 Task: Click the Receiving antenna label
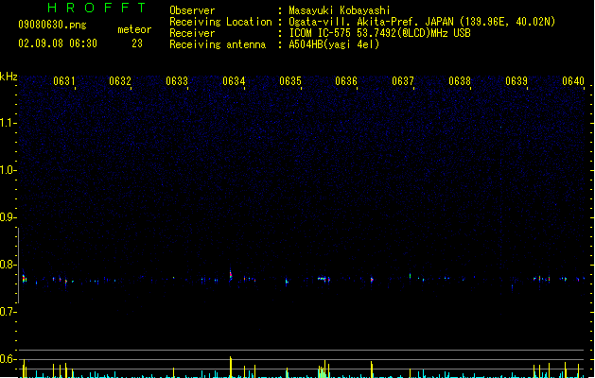click(x=218, y=44)
